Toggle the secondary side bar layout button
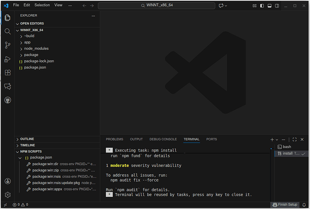Screen dimensions: 310x209 (277, 5)
